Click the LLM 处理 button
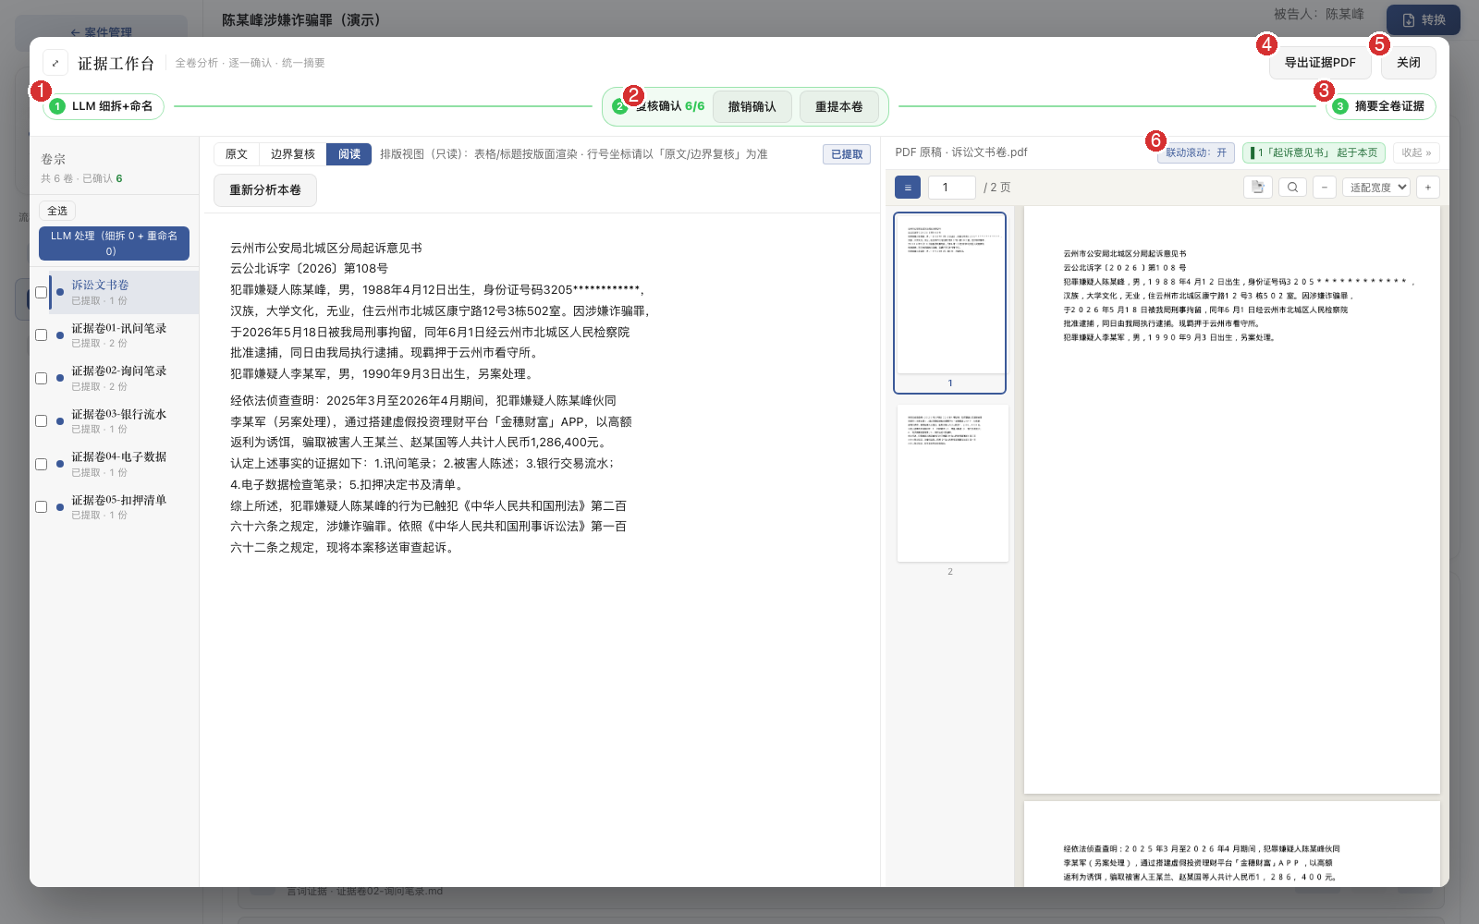The image size is (1479, 924). (x=114, y=243)
